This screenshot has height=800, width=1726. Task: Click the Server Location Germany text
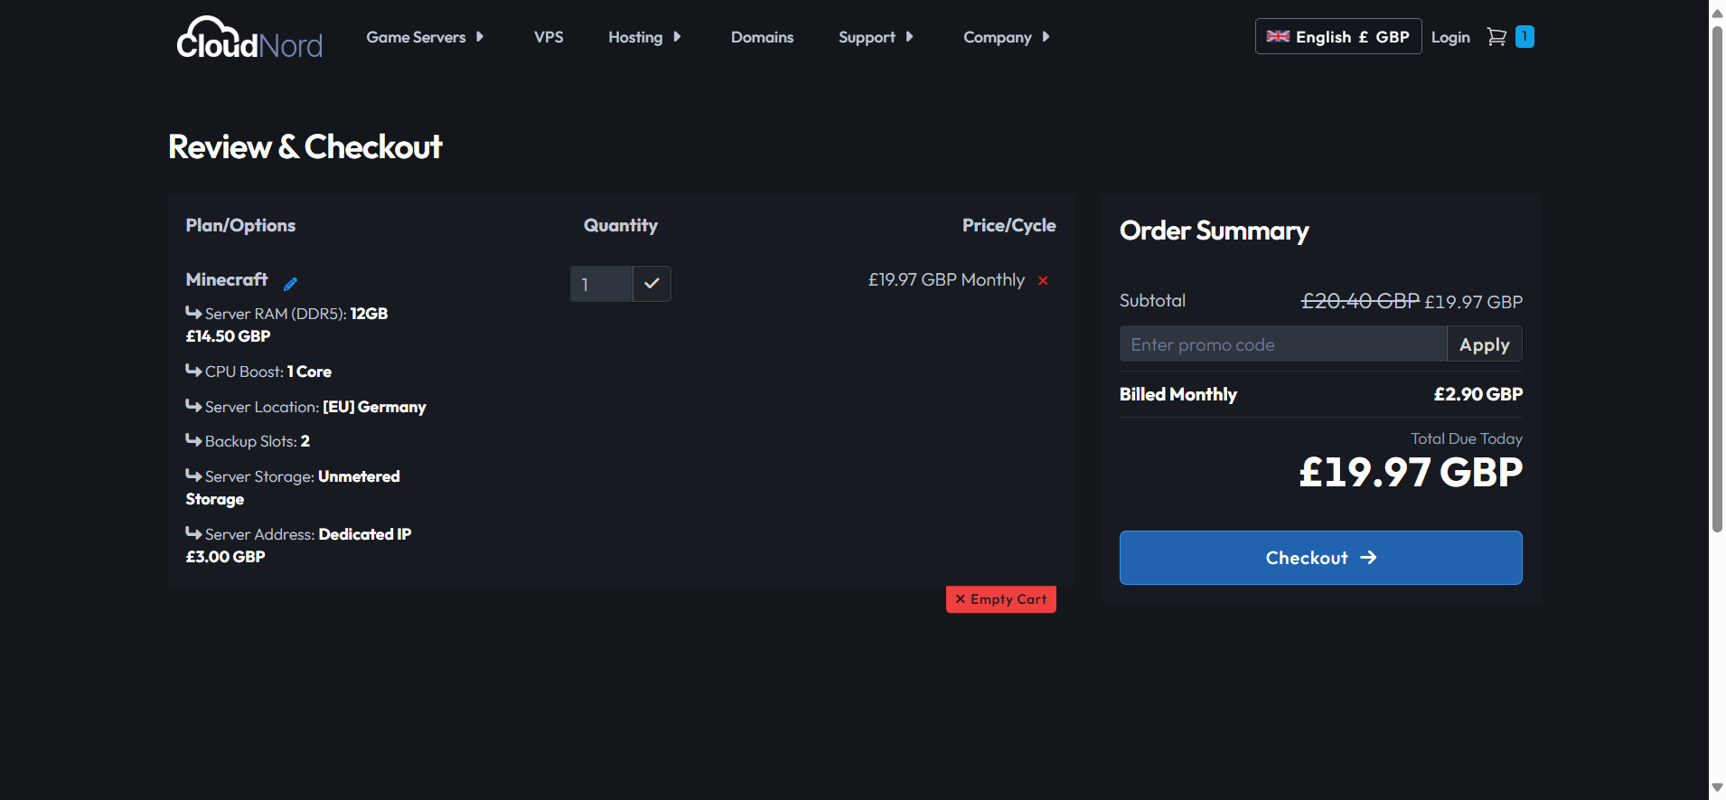(305, 407)
